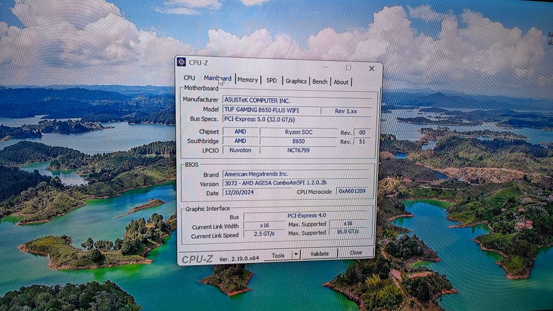Select the Mainboard tab
The height and width of the screenshot is (311, 553).
tap(218, 78)
